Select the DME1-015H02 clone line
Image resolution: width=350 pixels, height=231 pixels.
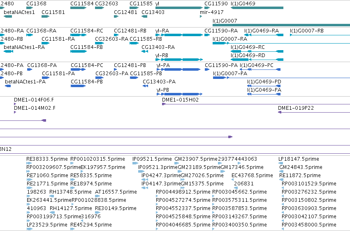[x=256, y=104]
